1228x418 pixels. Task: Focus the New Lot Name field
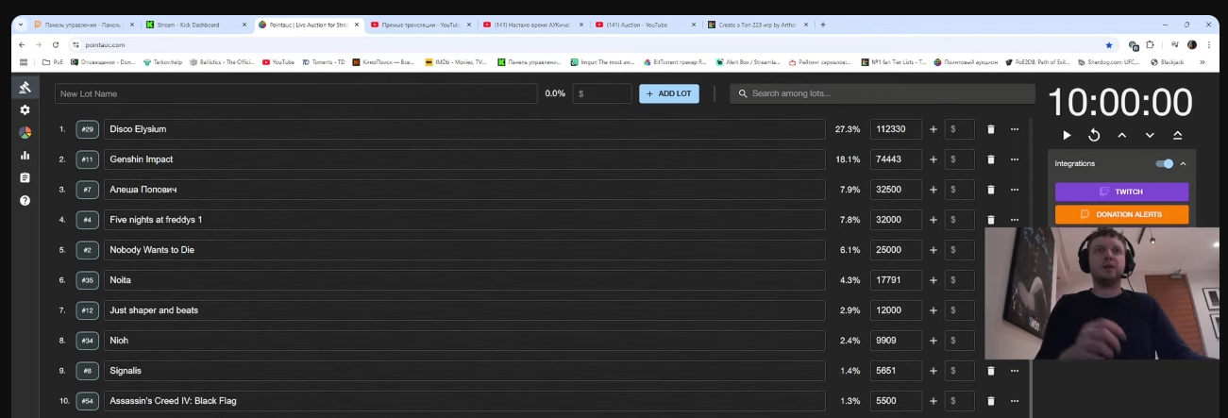295,93
